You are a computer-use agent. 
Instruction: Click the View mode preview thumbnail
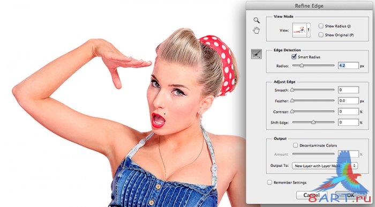coord(299,30)
